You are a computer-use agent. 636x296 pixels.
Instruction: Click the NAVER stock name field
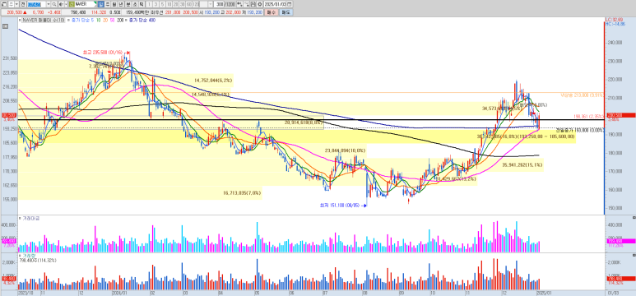(86, 3)
